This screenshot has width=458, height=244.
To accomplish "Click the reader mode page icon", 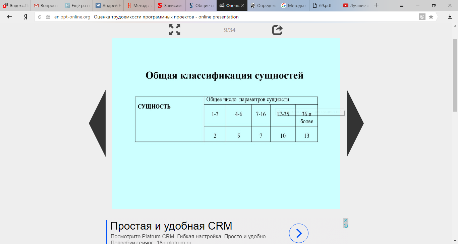I will 48,17.
